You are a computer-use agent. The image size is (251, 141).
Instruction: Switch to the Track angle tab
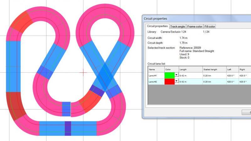click(178, 27)
